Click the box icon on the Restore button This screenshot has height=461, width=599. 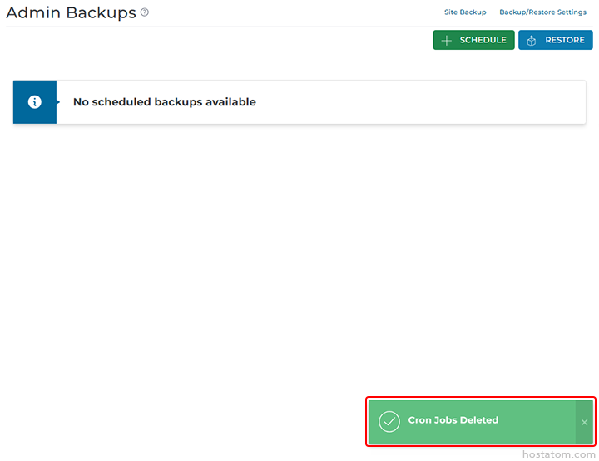(x=532, y=40)
